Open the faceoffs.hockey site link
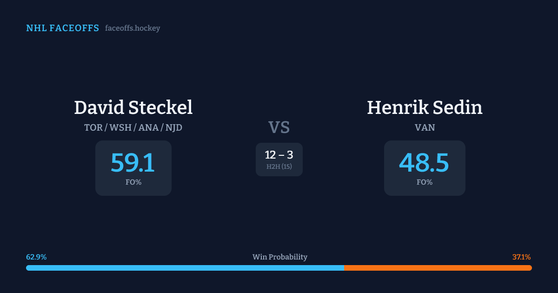 click(x=133, y=28)
